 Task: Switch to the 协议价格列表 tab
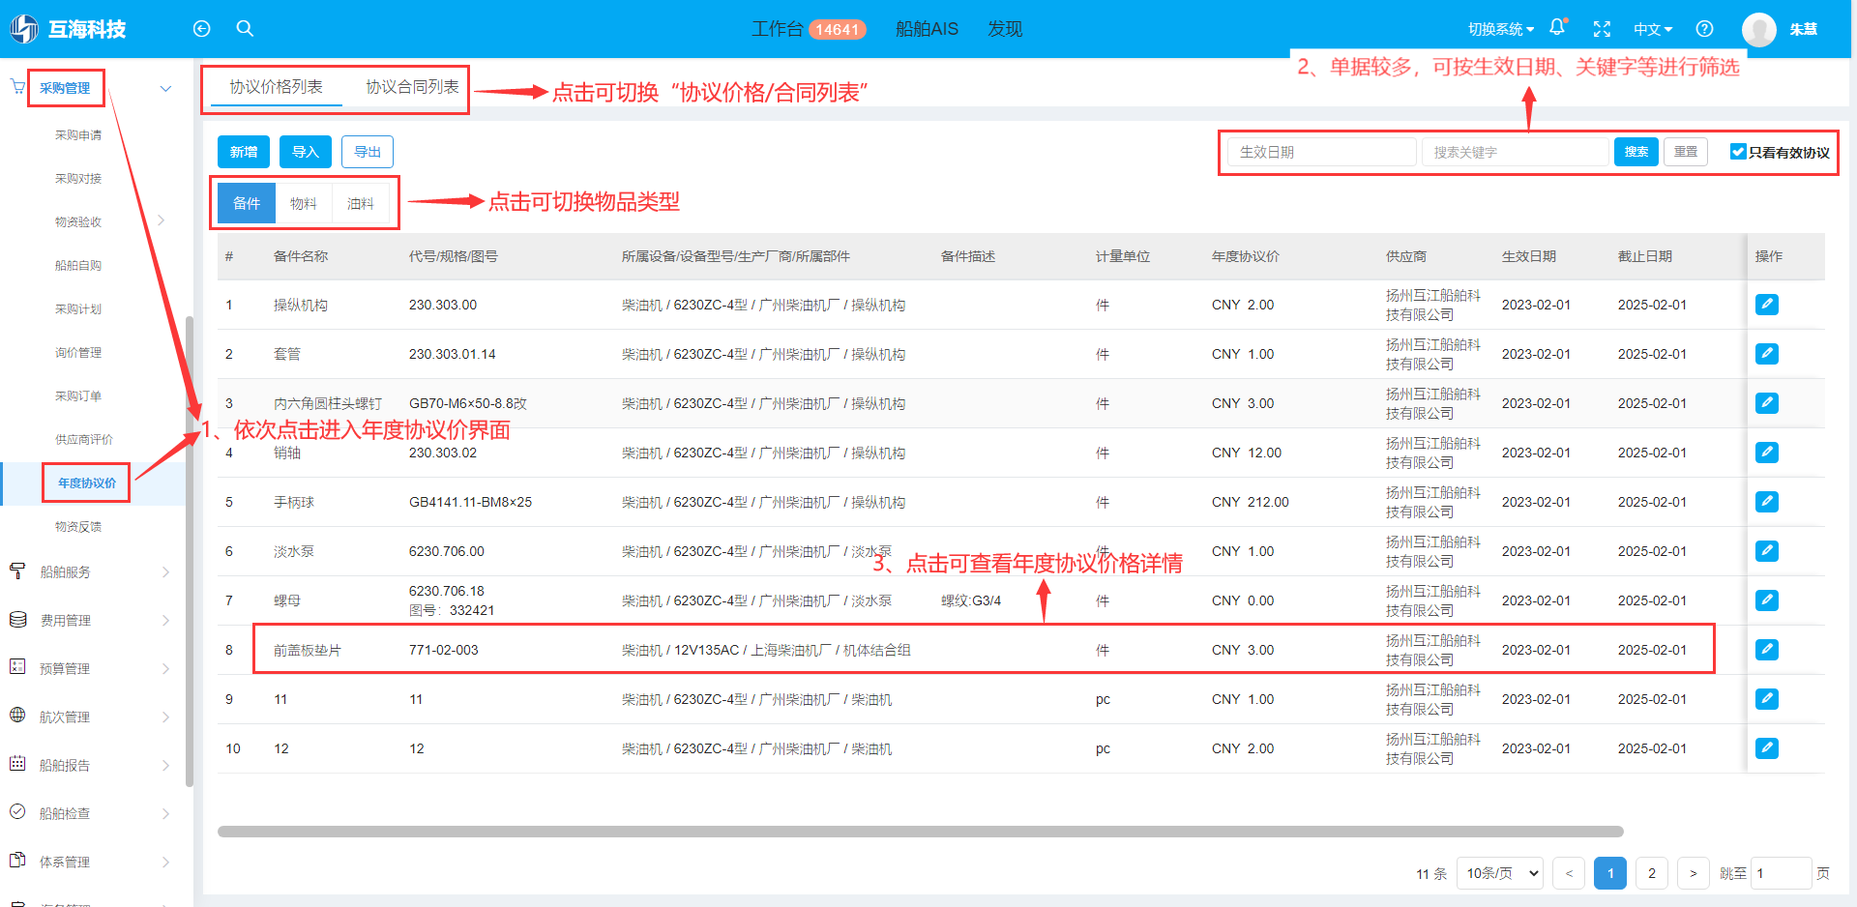[277, 87]
